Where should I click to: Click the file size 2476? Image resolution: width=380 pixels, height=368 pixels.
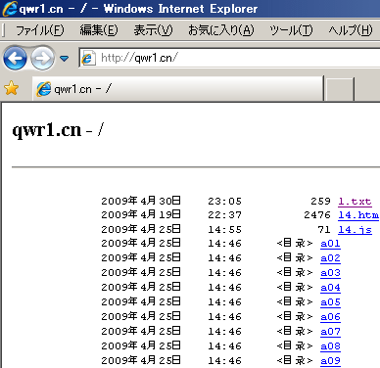coord(317,215)
